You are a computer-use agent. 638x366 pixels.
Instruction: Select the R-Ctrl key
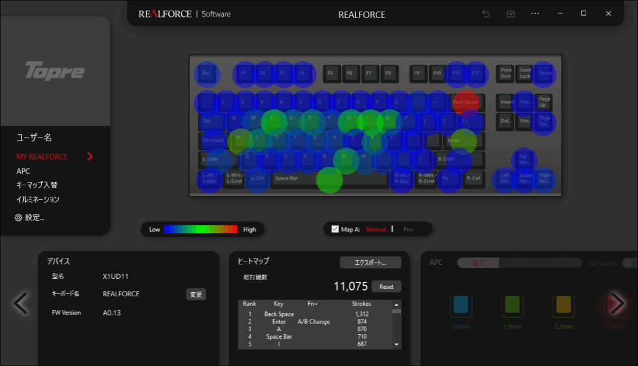474,178
